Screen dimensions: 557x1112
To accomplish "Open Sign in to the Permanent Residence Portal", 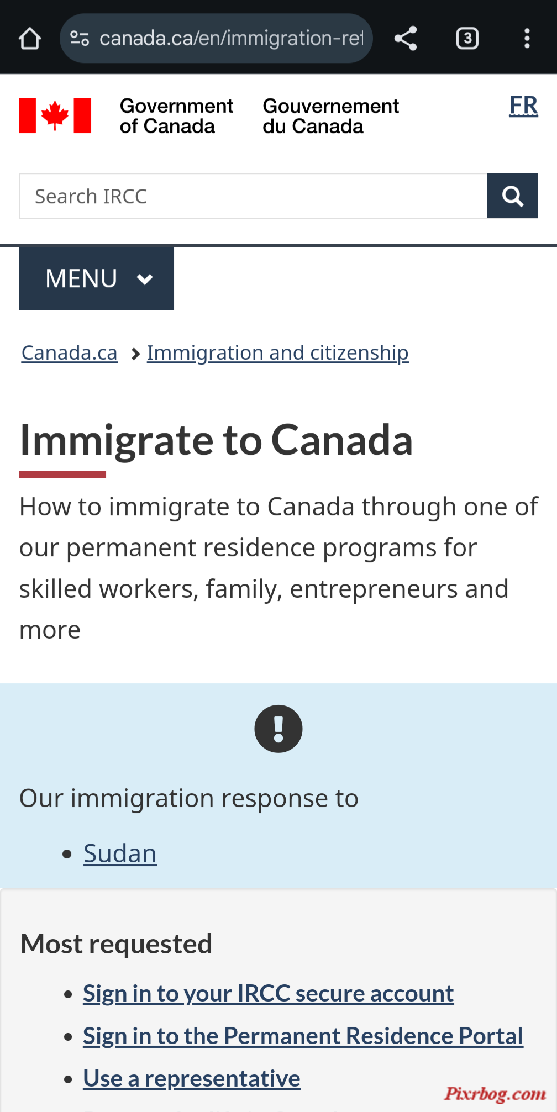I will (x=303, y=1036).
